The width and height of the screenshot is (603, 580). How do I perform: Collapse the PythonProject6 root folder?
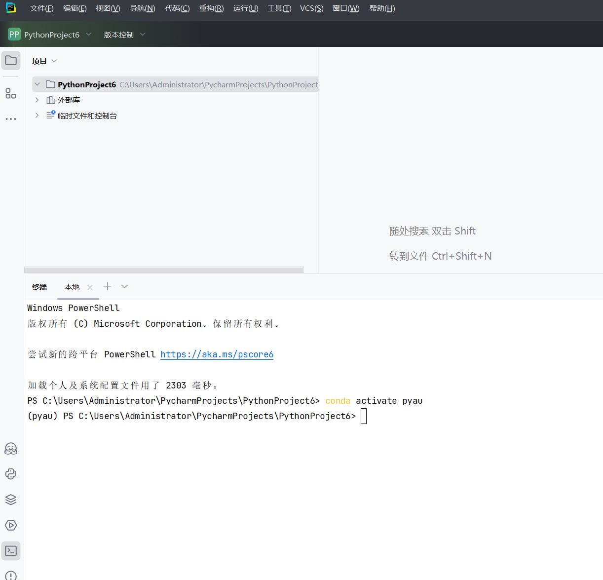tap(37, 84)
